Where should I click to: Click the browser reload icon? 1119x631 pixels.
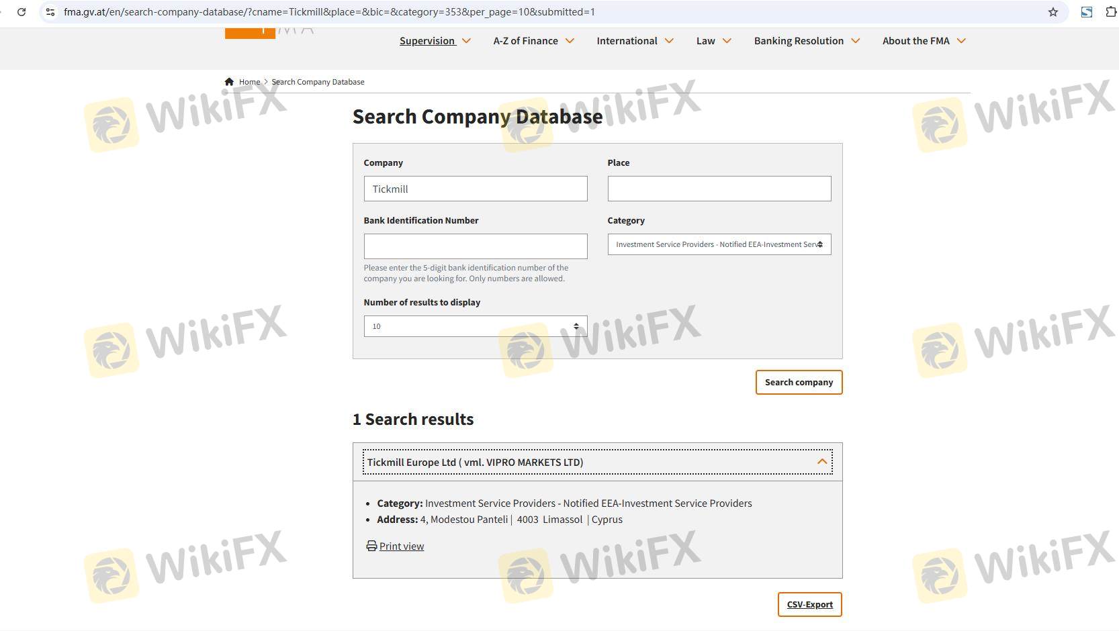[x=21, y=12]
